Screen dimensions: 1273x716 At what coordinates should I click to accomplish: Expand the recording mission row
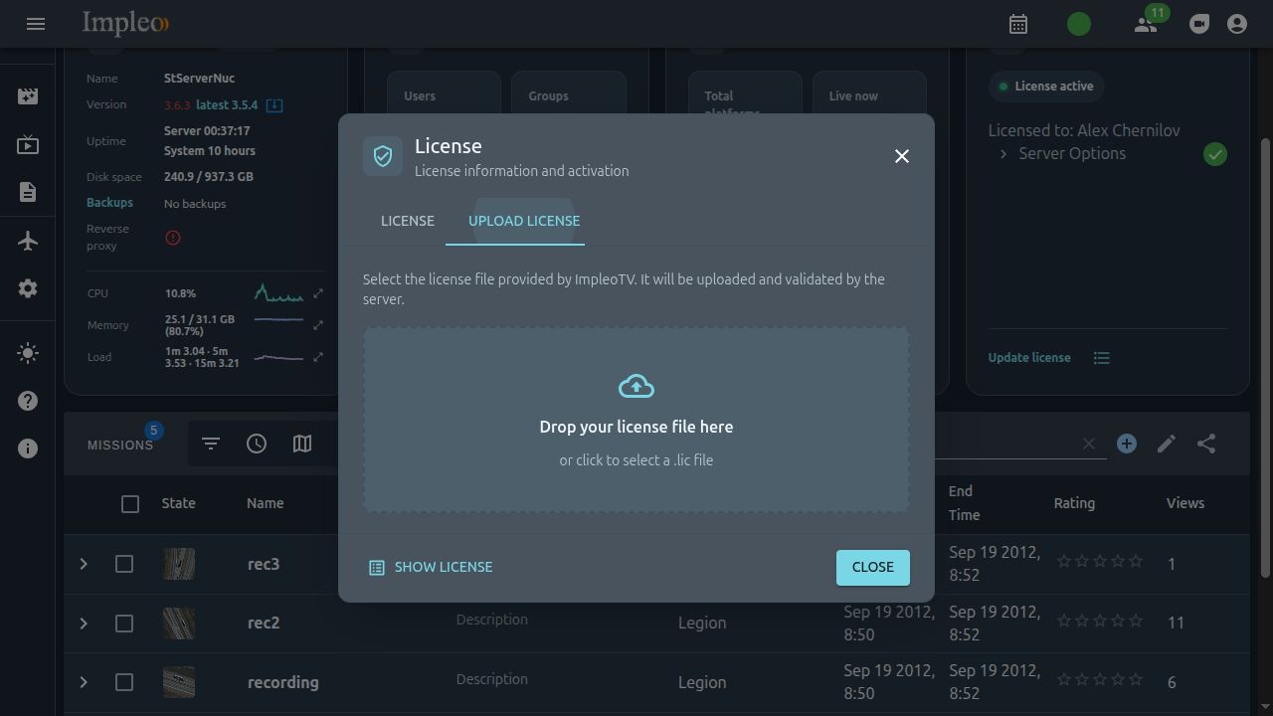(x=84, y=682)
